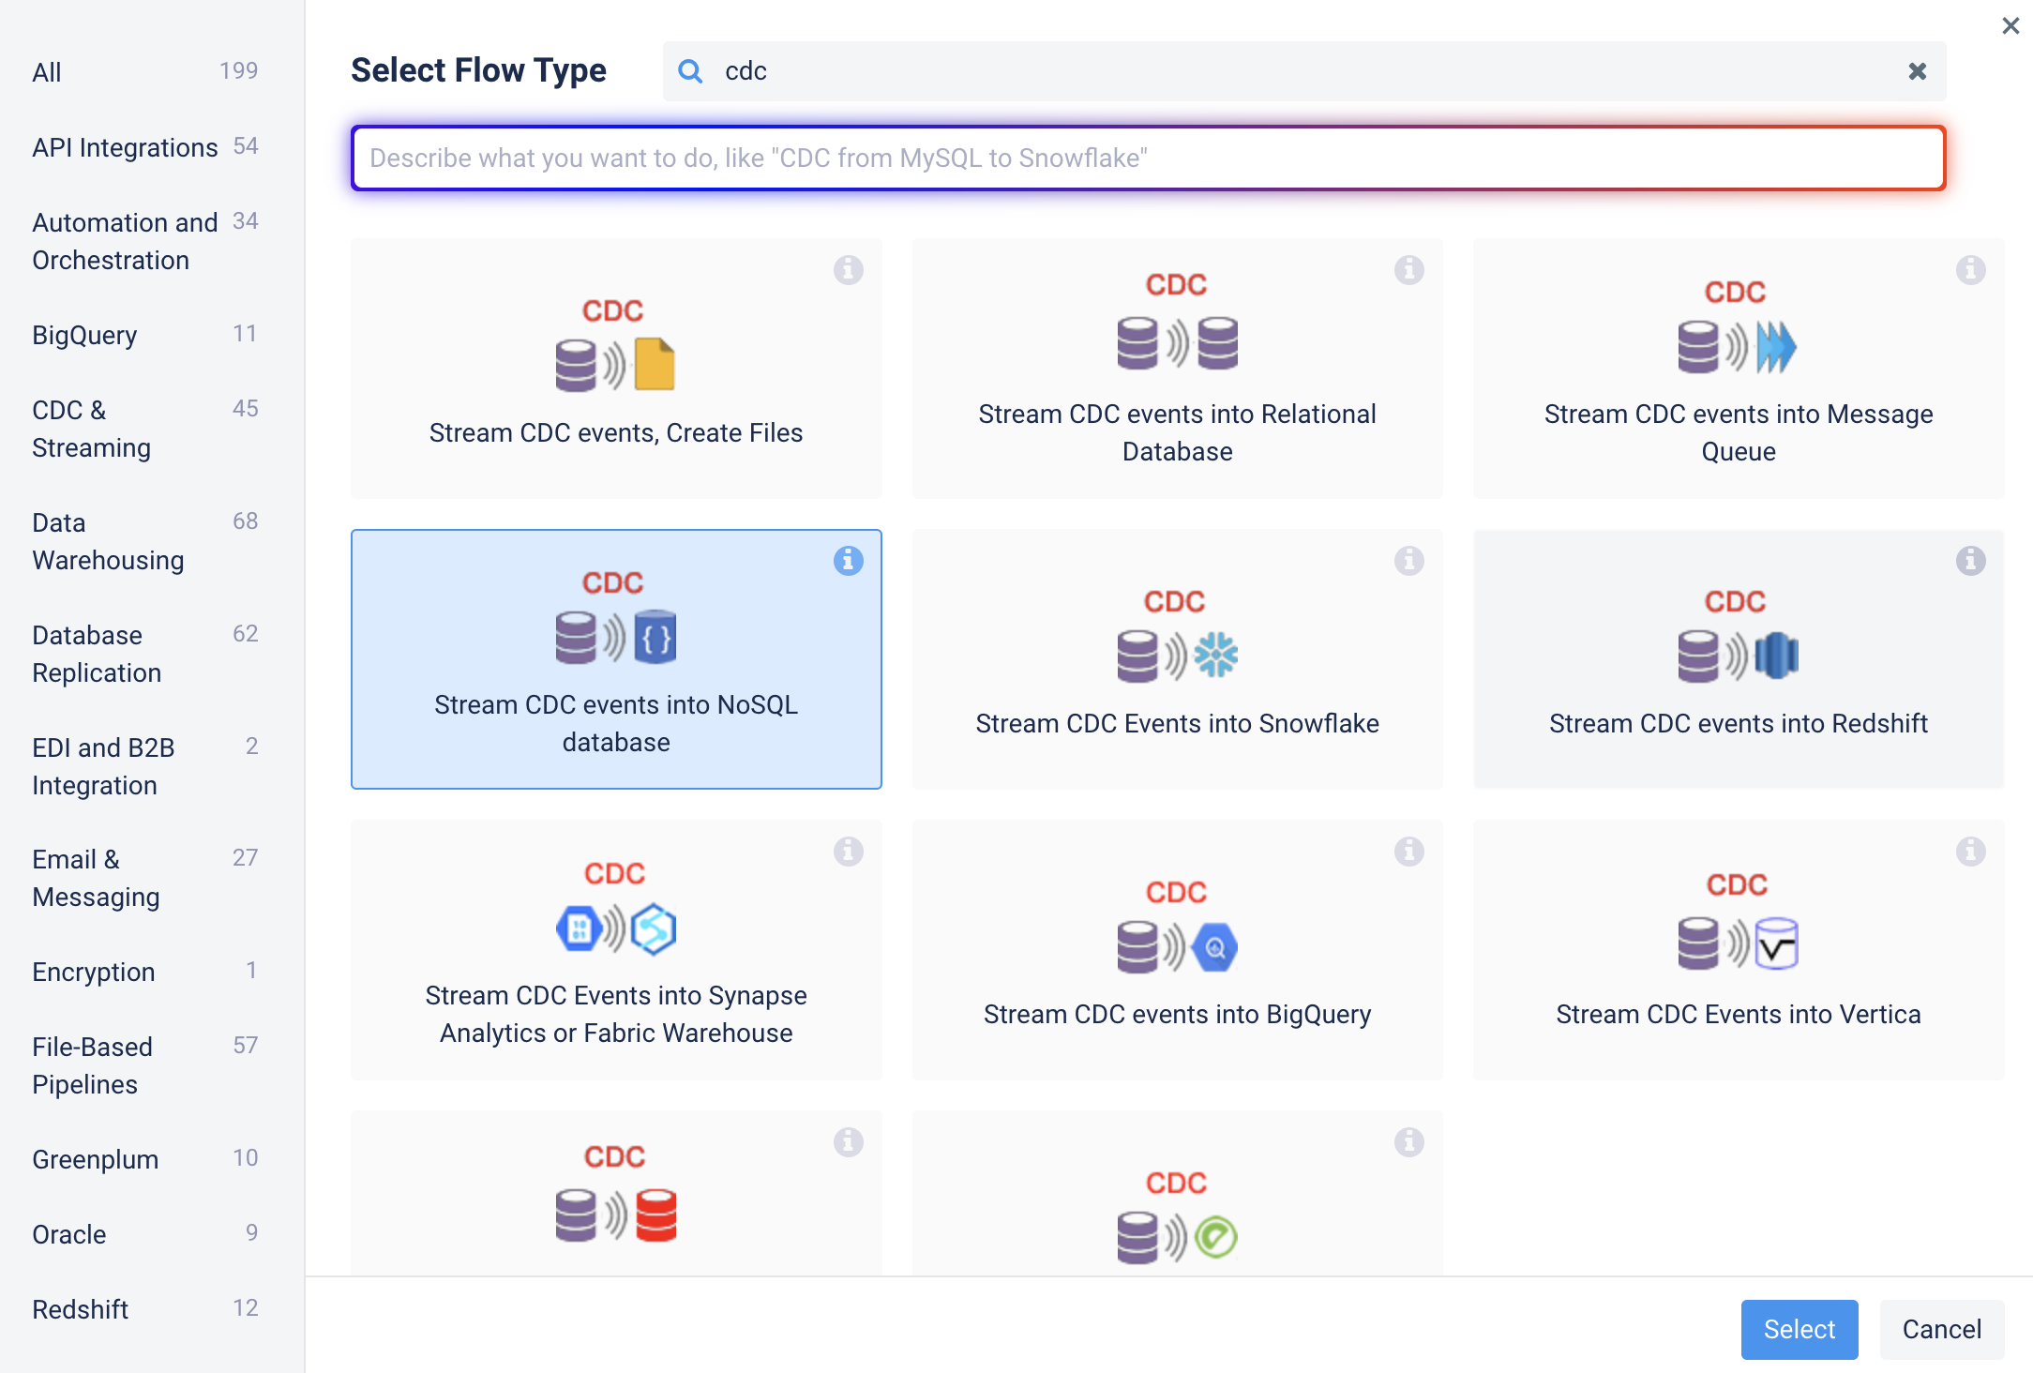Show info for BigQuery CDC flow
Image resolution: width=2033 pixels, height=1373 pixels.
tap(1408, 852)
